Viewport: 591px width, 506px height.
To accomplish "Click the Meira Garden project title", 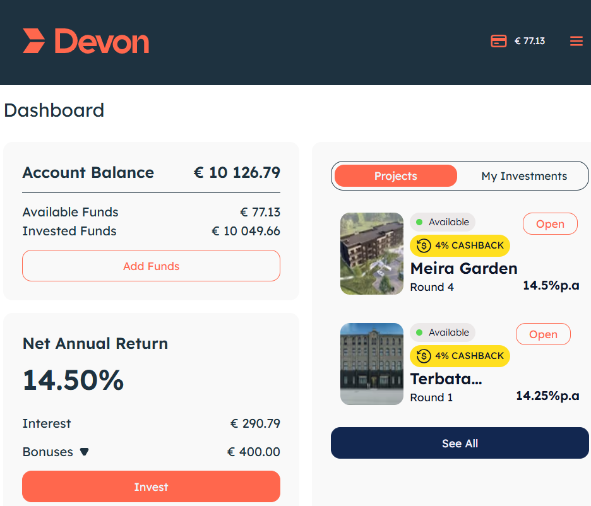I will tap(463, 268).
